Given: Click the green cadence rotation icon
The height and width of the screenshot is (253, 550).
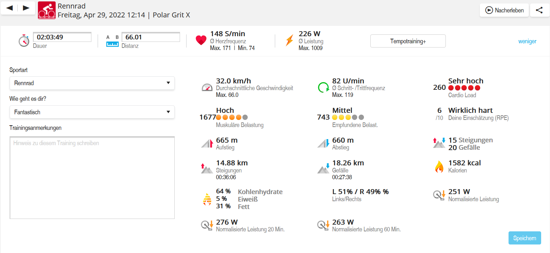Looking at the screenshot, I should click(x=323, y=87).
